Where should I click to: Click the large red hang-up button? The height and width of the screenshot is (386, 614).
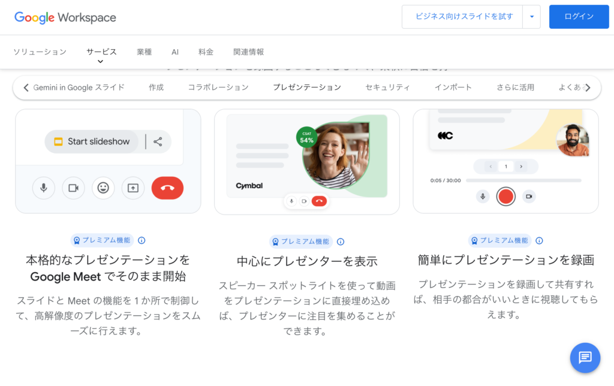(x=168, y=188)
